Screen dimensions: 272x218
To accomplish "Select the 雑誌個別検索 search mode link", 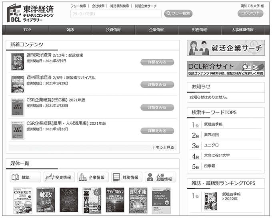I will pos(120,6).
